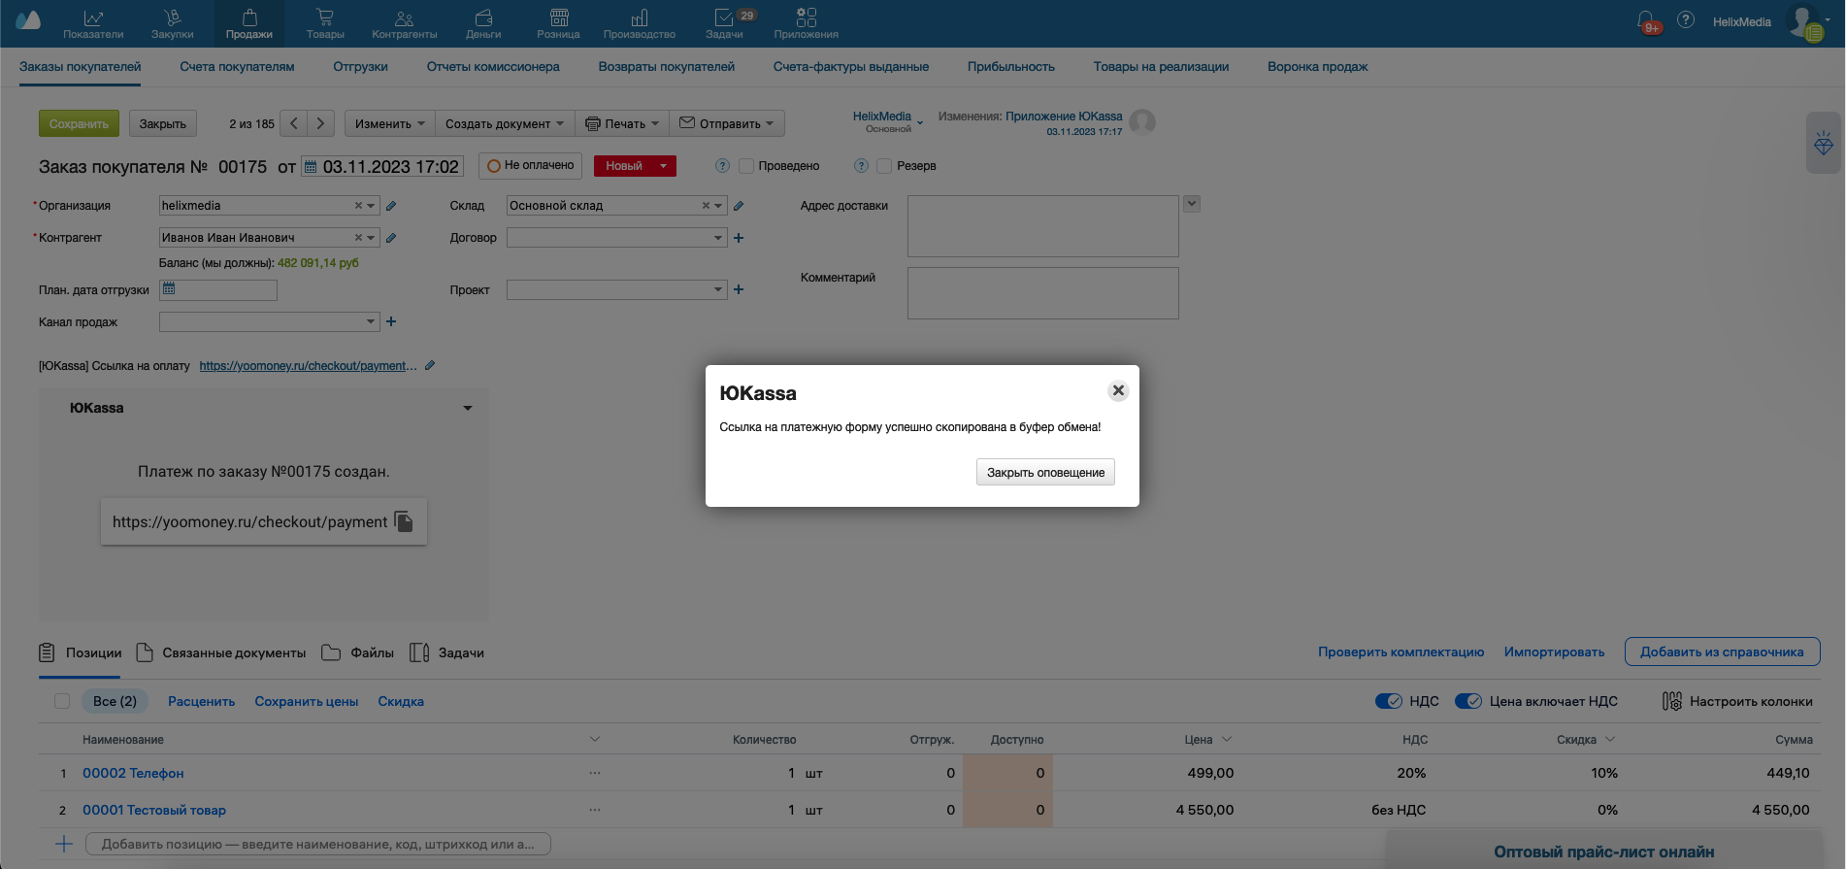Open the Файлы tab
The width and height of the screenshot is (1846, 869).
358,652
